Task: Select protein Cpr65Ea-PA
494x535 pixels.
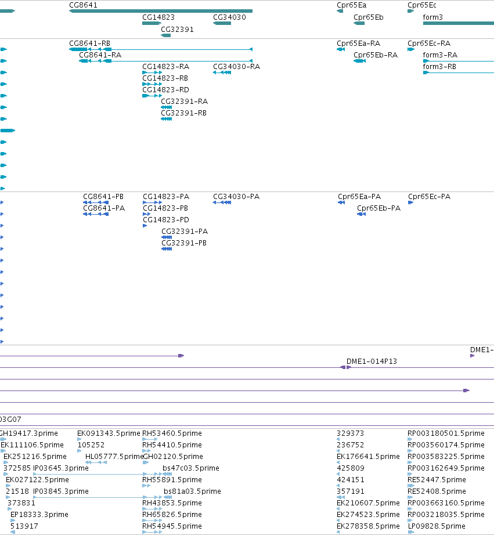Action: tap(341, 203)
